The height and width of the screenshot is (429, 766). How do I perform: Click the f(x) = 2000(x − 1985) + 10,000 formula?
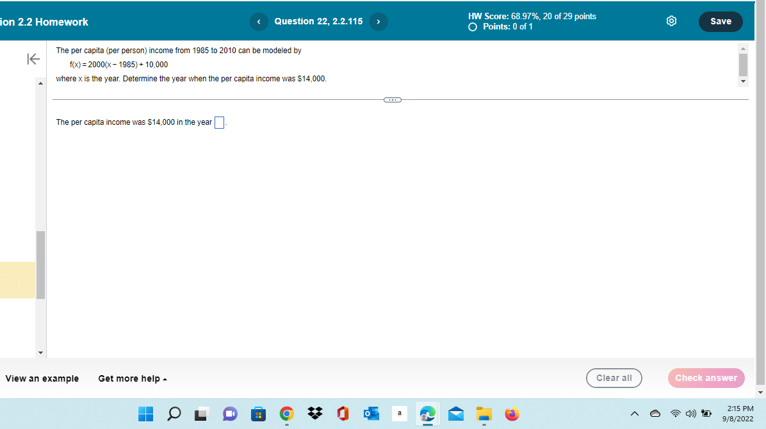point(118,65)
